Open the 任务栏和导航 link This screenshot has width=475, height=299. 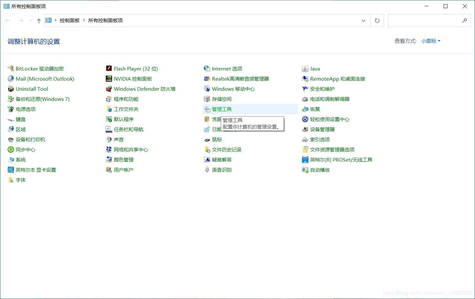point(128,129)
